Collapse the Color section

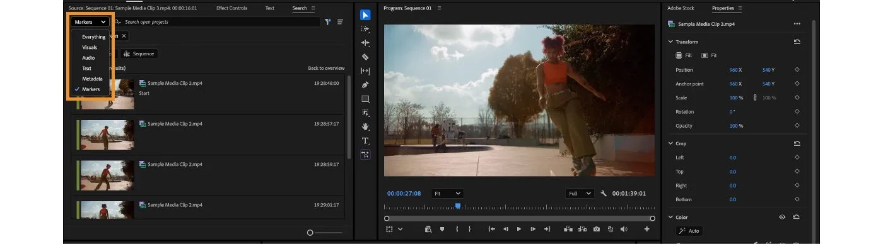pyautogui.click(x=670, y=217)
